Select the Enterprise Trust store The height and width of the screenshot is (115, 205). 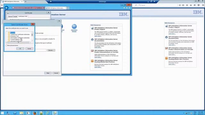14,36
